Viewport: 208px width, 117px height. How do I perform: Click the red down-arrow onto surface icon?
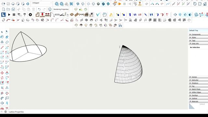pos(42,15)
